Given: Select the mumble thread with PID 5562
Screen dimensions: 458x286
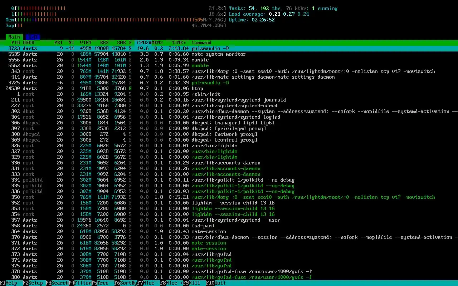Looking at the screenshot, I should click(229, 65).
